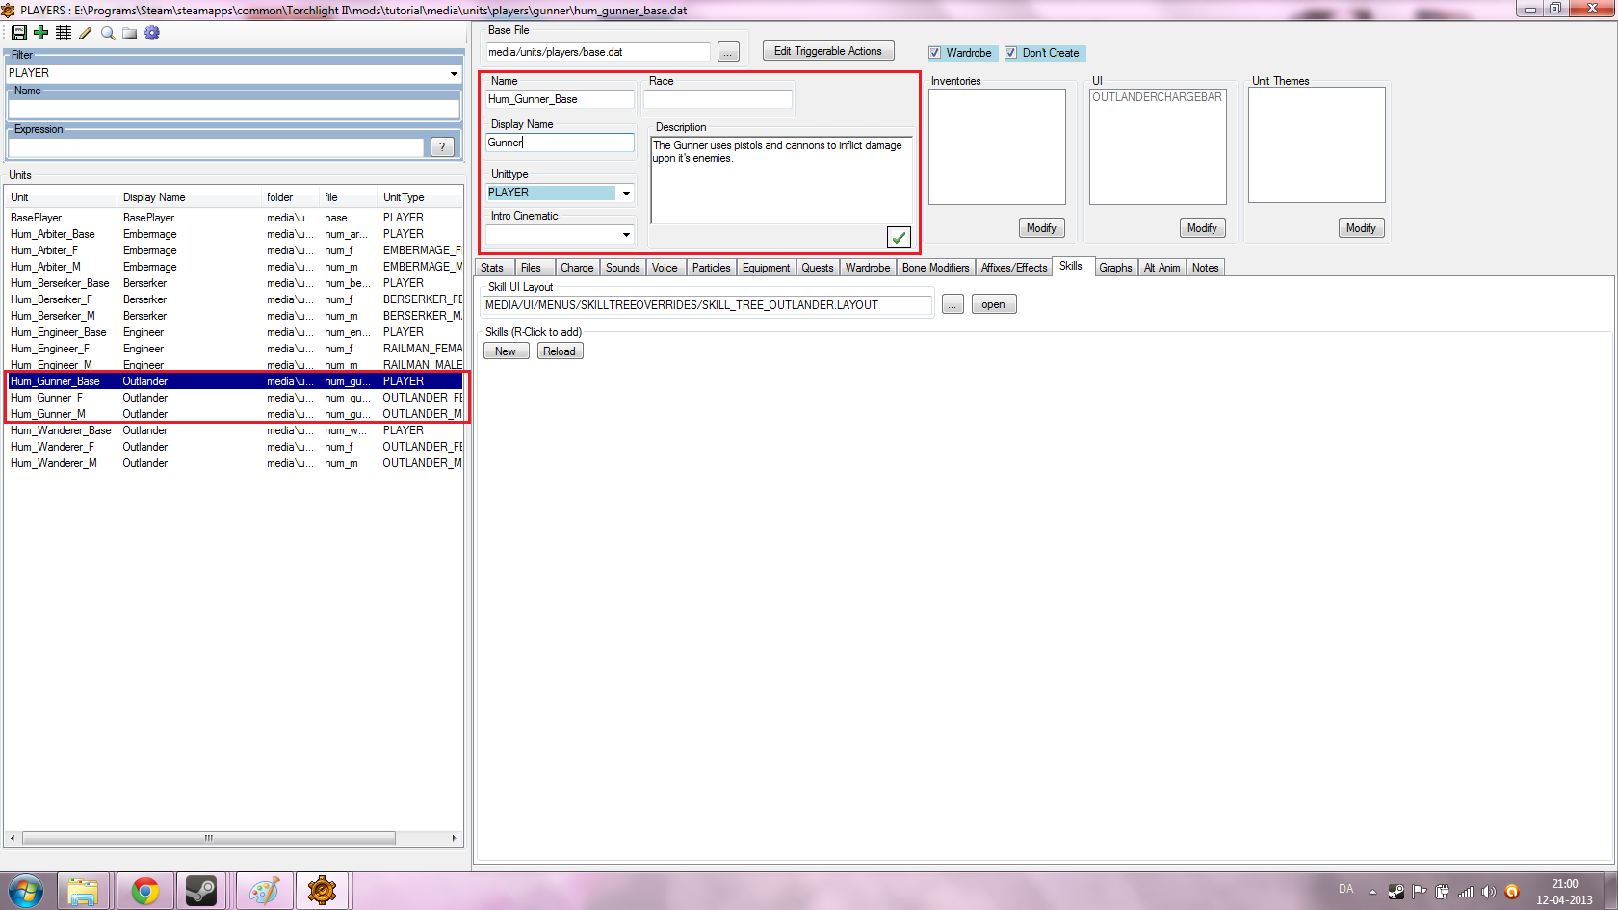Open the Affixes/Effects tab
Screen dimensions: 1618x910
[1014, 268]
